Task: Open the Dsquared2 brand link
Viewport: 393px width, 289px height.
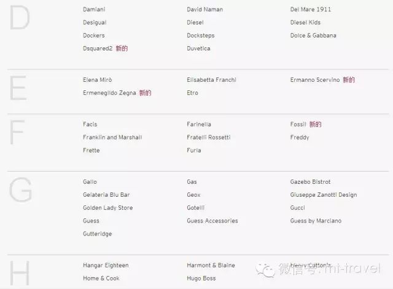Action: click(x=98, y=49)
